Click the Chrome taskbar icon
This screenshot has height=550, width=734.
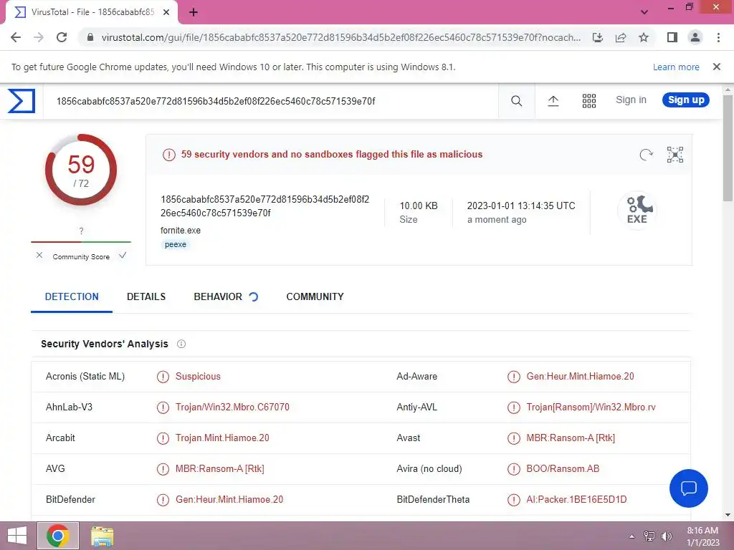pos(58,536)
